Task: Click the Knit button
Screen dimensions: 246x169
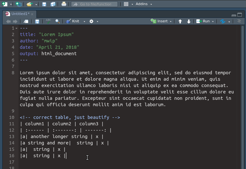Action: tap(73, 21)
